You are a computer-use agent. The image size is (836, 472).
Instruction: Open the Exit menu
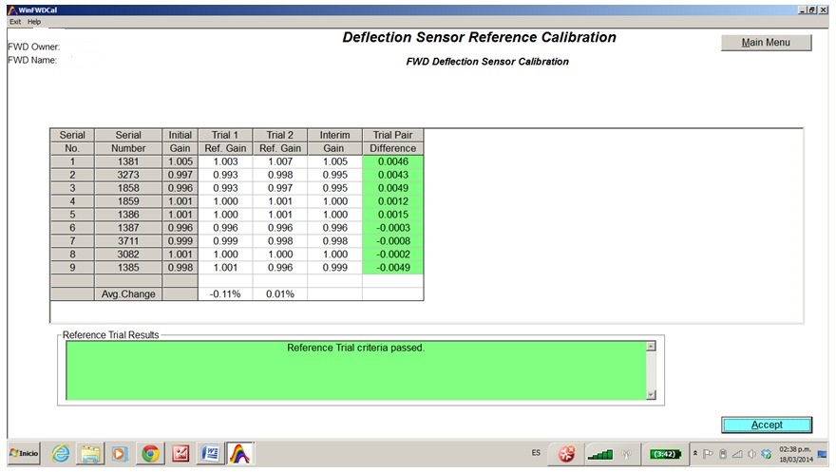coord(15,21)
